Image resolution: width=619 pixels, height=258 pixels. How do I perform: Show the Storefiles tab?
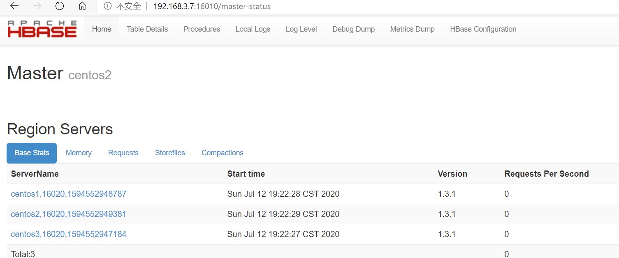pos(170,153)
